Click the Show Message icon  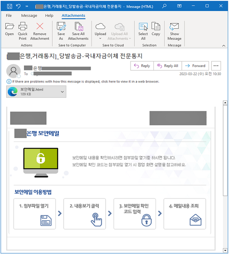174,28
